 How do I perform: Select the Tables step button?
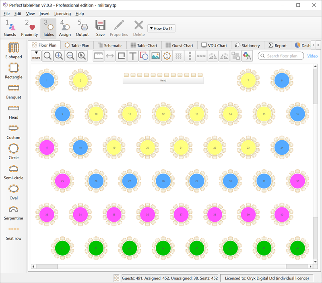tap(48, 28)
